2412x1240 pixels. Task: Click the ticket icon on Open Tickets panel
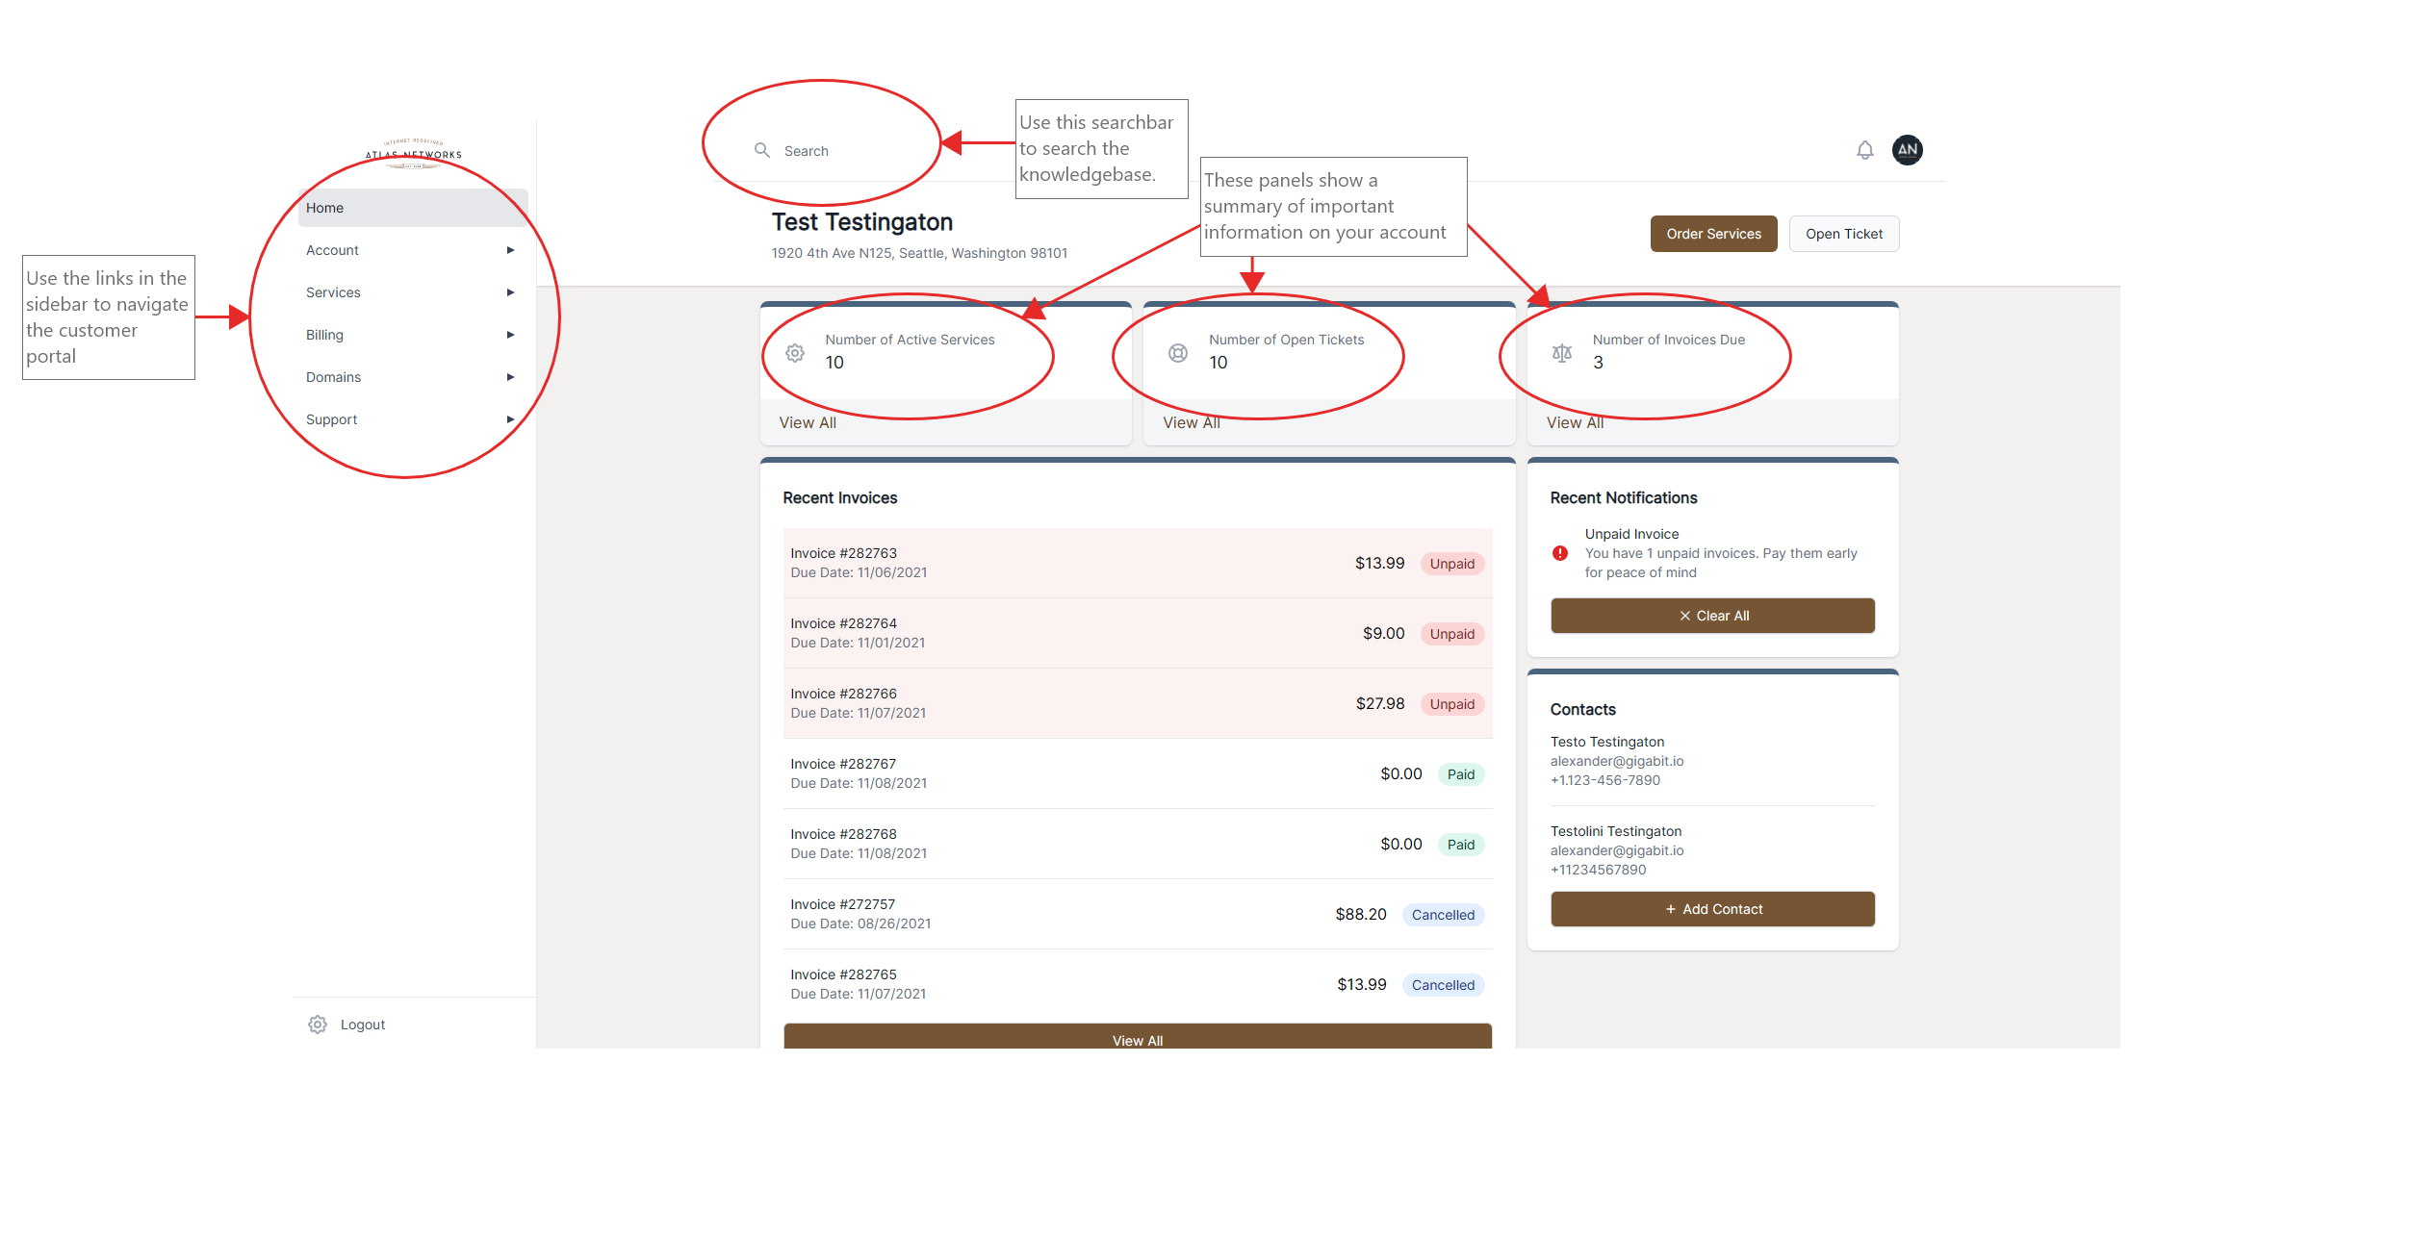1178,351
